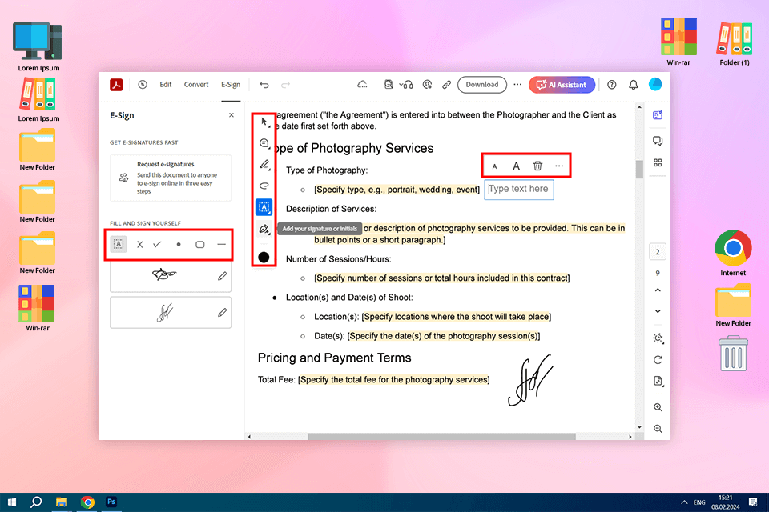This screenshot has width=769, height=512.
Task: Open the Edit menu
Action: click(x=166, y=85)
